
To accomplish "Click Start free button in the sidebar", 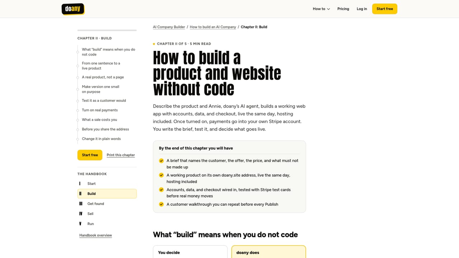I will click(90, 155).
